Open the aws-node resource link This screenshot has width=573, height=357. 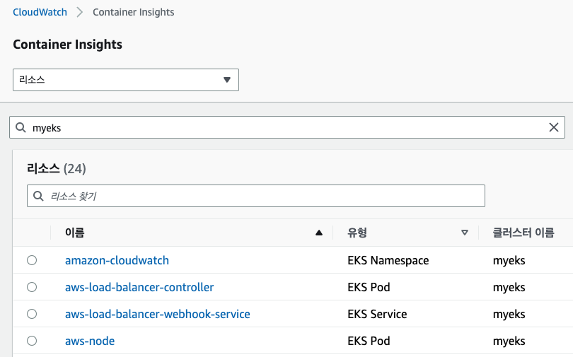[x=90, y=341]
